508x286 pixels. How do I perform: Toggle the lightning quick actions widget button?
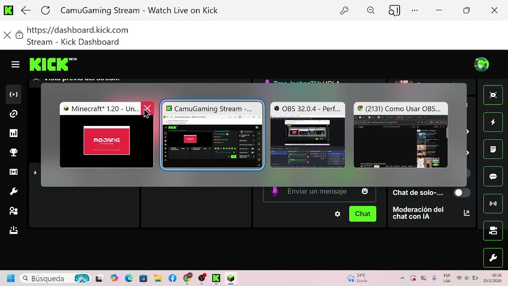click(493, 122)
